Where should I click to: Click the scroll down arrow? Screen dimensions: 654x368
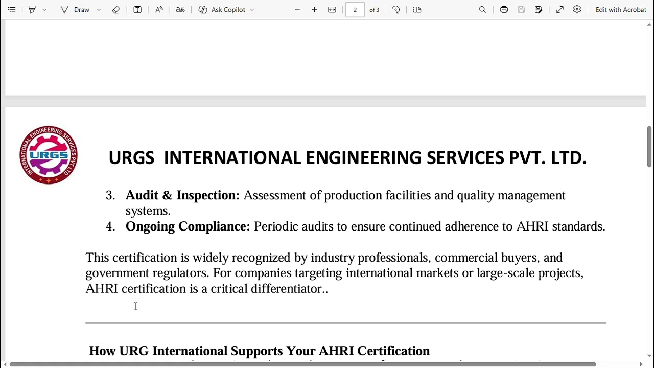[x=649, y=356]
